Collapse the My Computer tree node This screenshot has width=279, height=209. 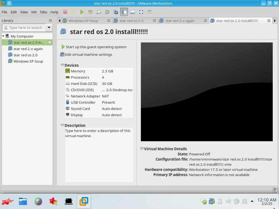pyautogui.click(x=3, y=36)
